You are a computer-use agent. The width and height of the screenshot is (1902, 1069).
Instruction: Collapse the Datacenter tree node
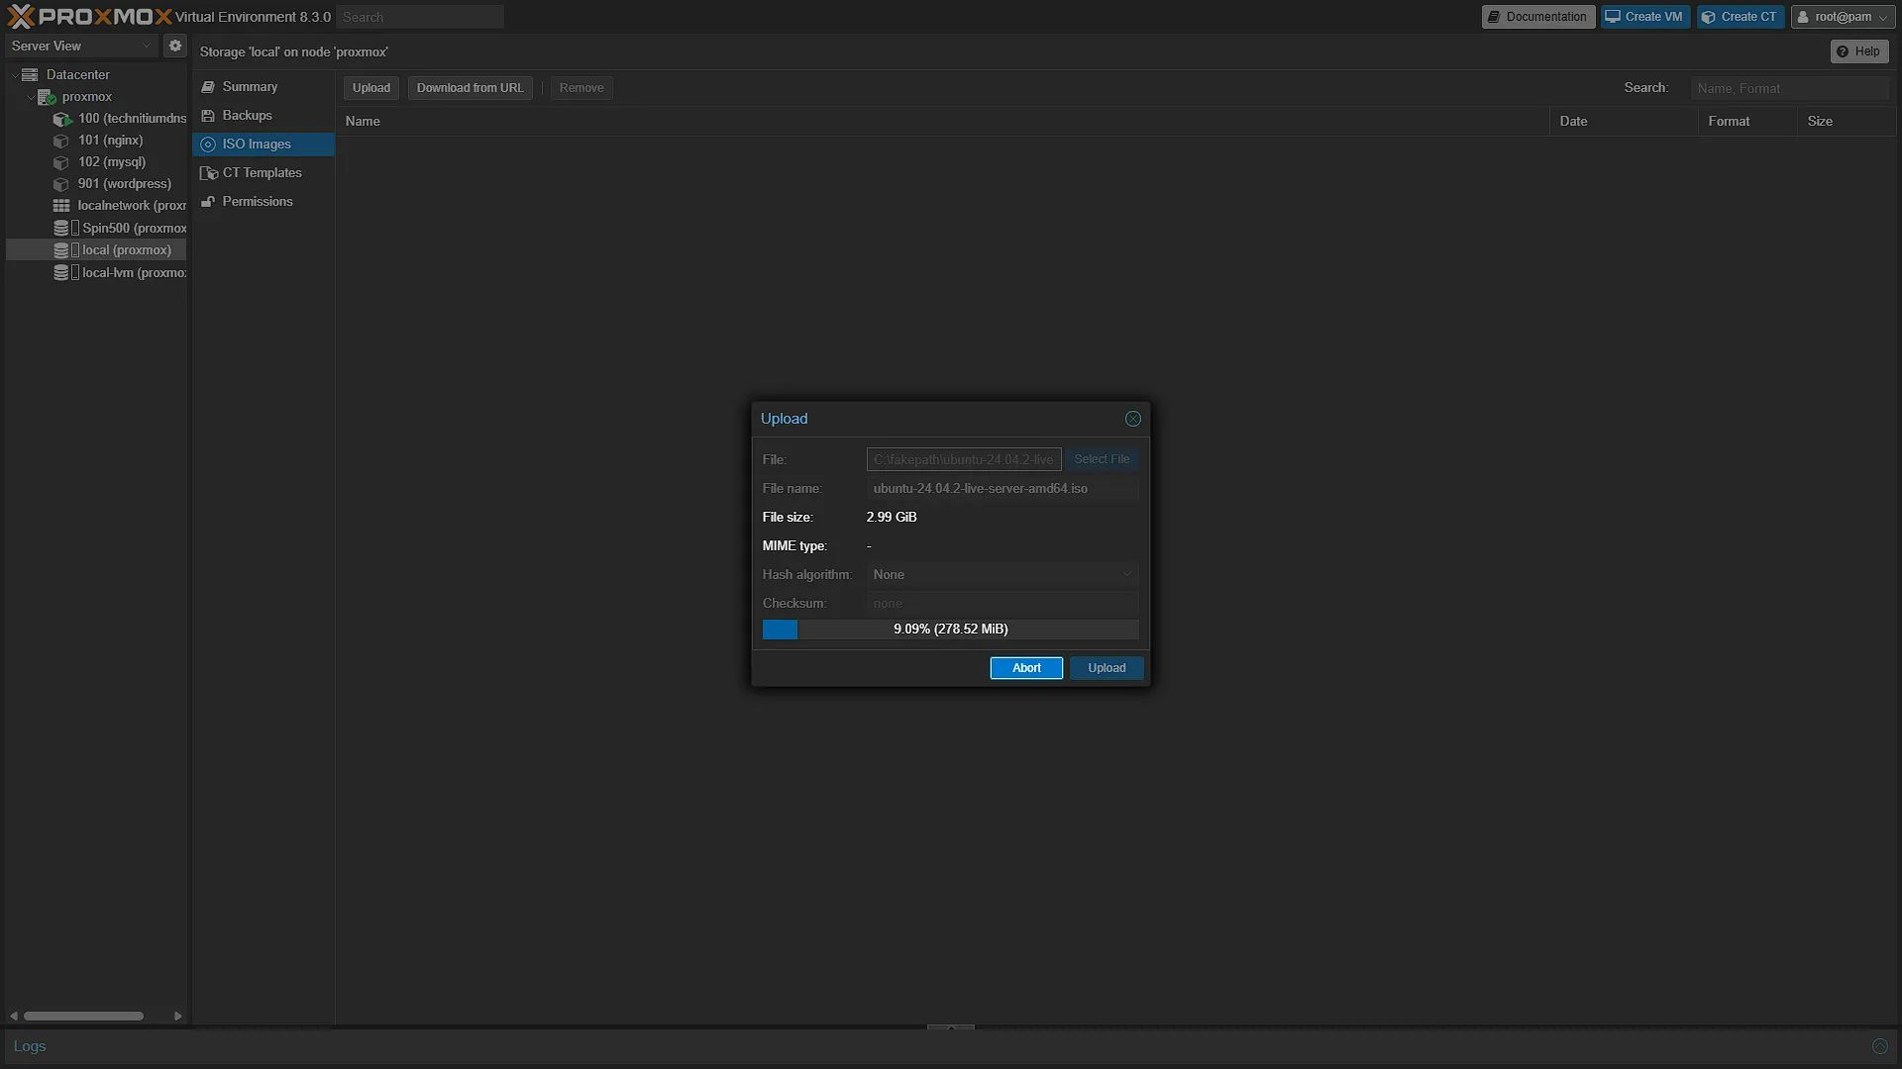[x=15, y=74]
